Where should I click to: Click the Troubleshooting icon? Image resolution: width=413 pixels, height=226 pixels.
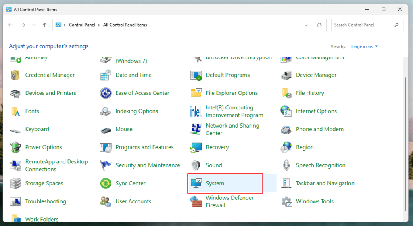[x=15, y=201]
